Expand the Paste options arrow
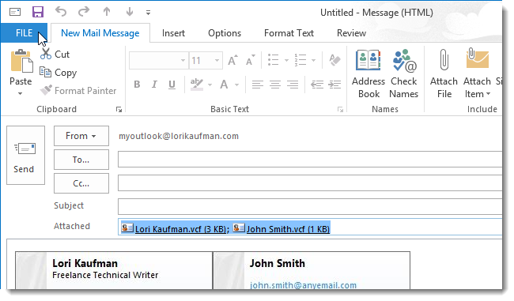Screen dimensions: 514x301 click(21, 94)
